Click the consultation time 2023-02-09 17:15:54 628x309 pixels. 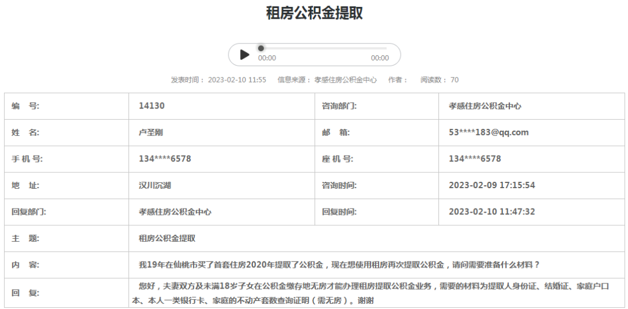coord(492,185)
